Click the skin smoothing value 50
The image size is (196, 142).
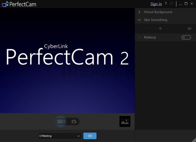pos(189,29)
